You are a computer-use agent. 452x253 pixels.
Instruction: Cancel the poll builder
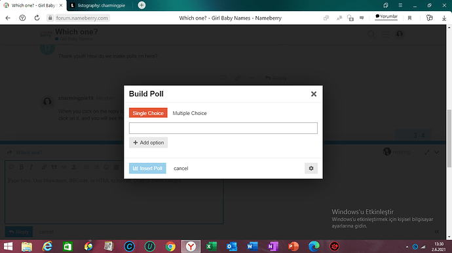181,169
